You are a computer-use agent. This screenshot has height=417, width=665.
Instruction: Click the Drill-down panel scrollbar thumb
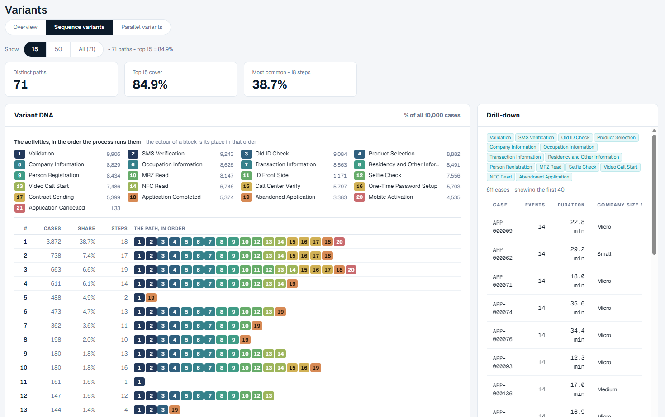point(654,195)
